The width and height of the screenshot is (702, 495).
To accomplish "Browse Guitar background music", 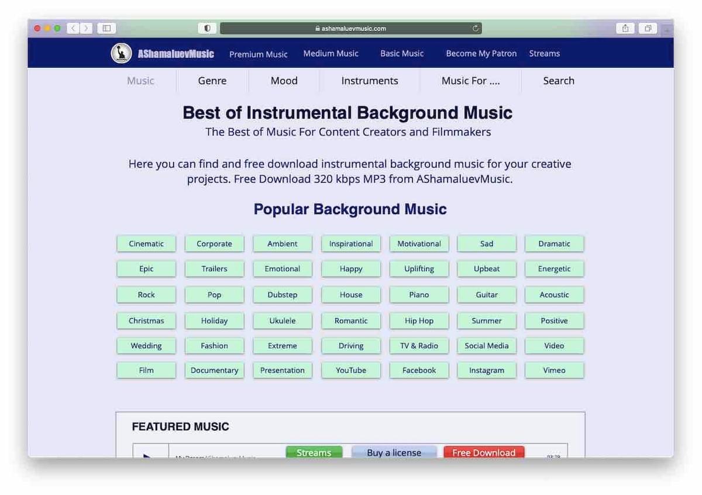I will [487, 295].
